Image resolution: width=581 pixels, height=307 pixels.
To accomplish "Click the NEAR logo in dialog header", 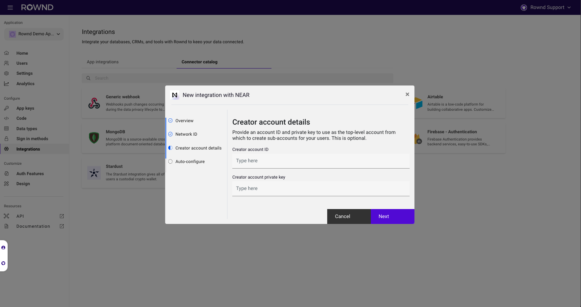I will tap(175, 95).
